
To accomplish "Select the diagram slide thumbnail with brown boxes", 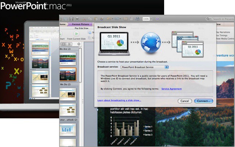I will coord(68,110).
